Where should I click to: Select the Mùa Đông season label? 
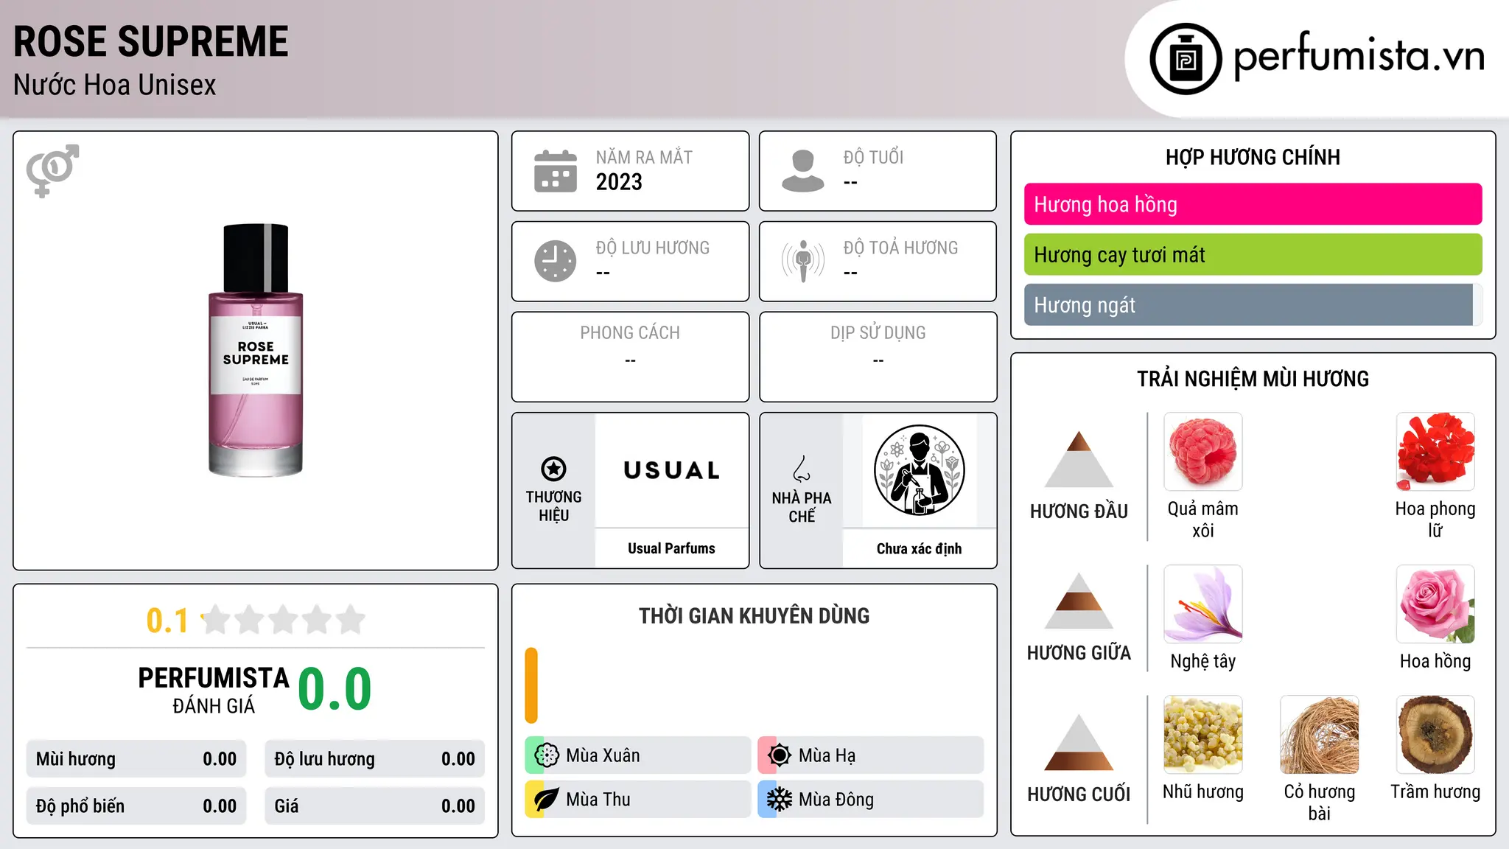(836, 800)
